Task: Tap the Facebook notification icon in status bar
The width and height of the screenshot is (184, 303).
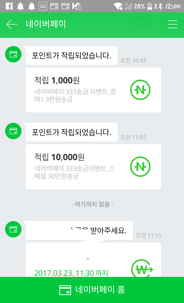Action: [x=9, y=6]
